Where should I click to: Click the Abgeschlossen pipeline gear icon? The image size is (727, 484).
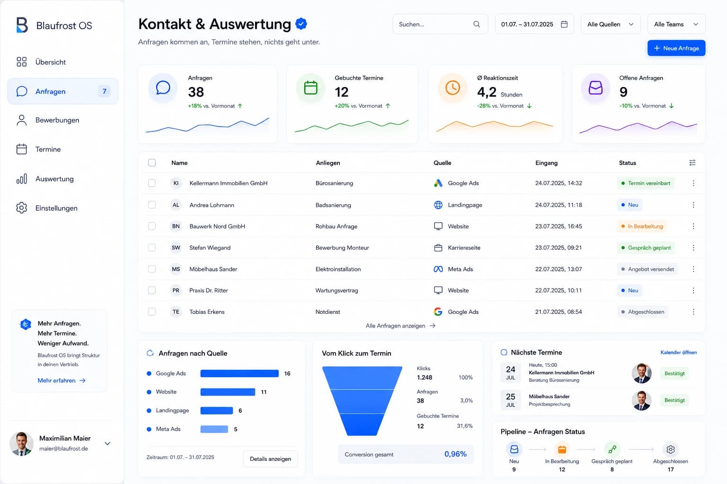pos(671,449)
